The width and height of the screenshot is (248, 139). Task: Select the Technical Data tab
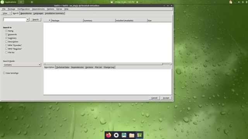(63, 67)
